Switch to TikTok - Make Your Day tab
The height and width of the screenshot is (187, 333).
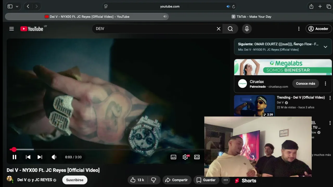click(x=251, y=17)
